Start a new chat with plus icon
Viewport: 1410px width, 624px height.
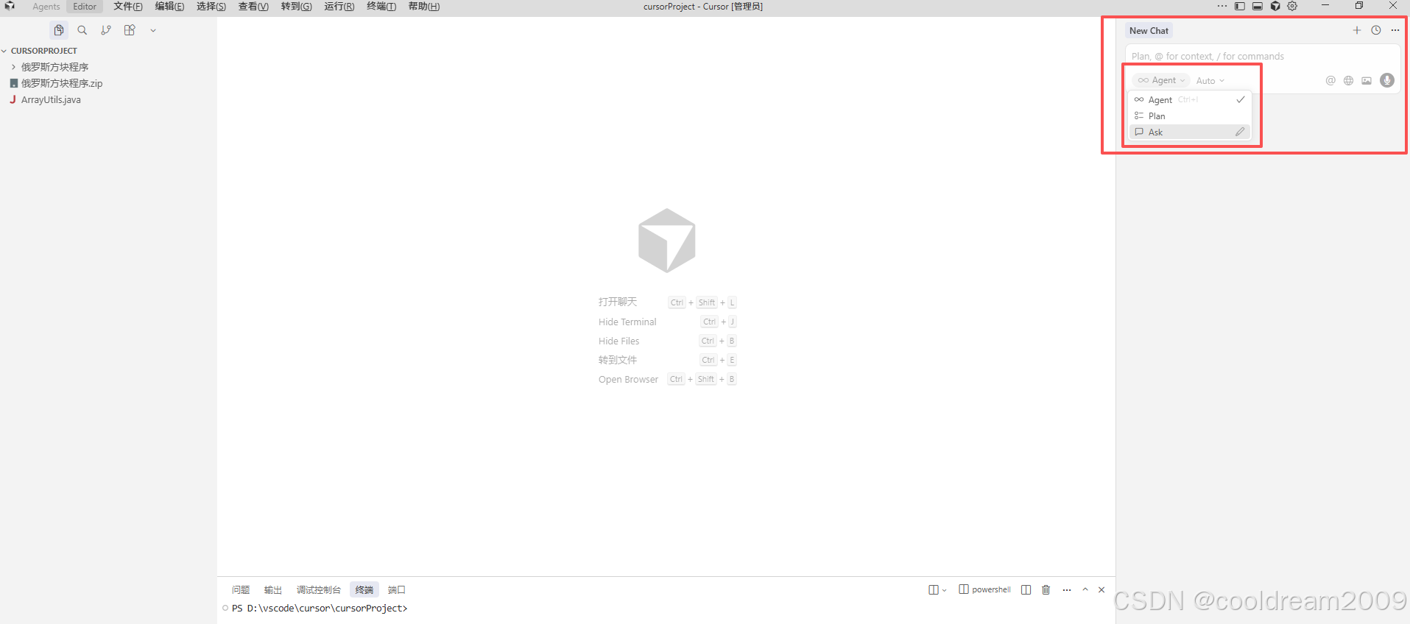[x=1357, y=30]
